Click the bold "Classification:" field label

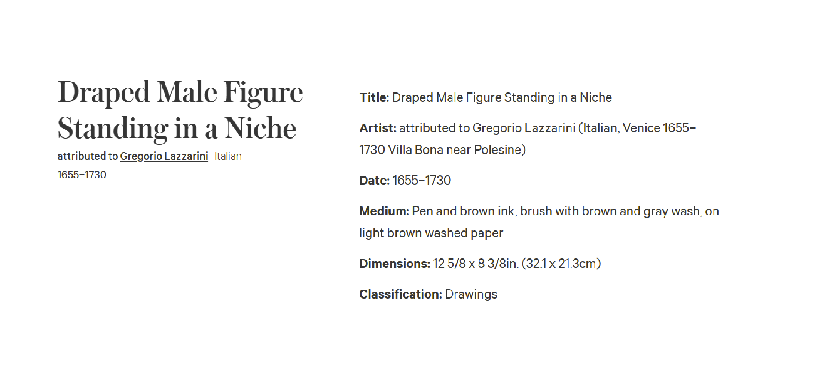tap(400, 294)
